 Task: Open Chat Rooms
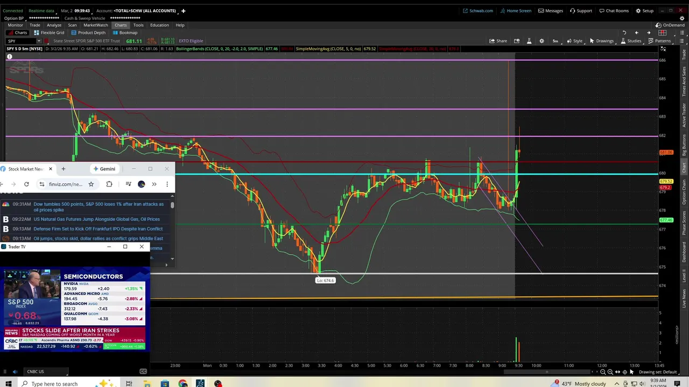tap(614, 11)
